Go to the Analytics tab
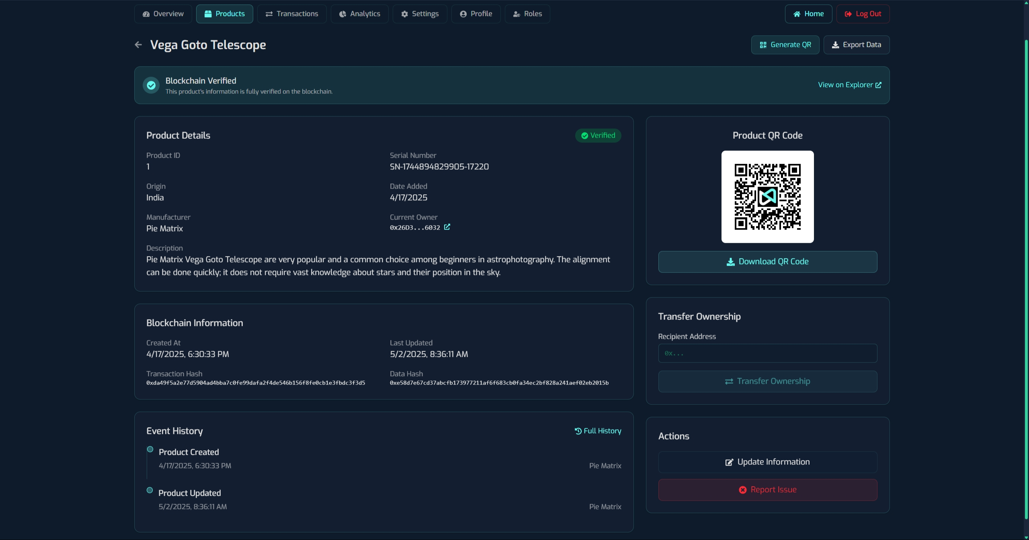 click(359, 14)
